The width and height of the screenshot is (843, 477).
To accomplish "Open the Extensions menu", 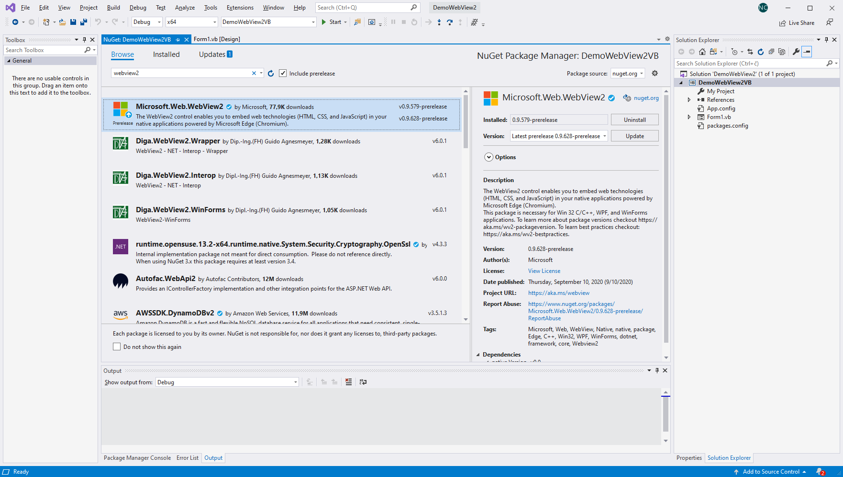I will [240, 8].
